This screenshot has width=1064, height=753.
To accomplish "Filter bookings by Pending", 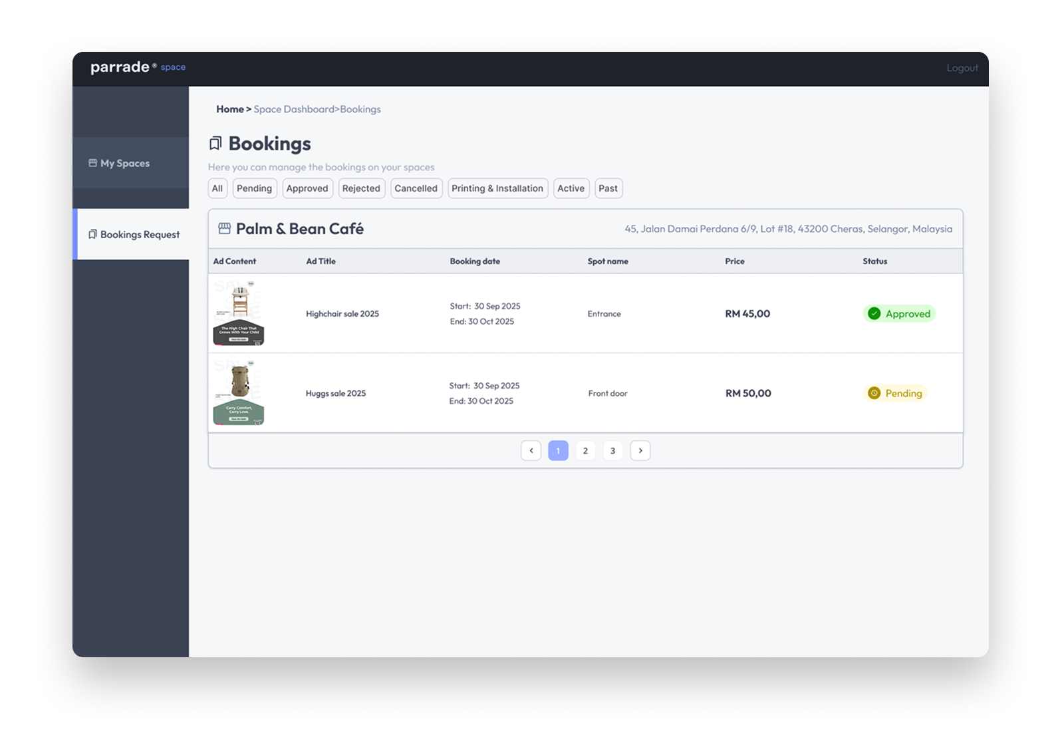I will coord(255,188).
